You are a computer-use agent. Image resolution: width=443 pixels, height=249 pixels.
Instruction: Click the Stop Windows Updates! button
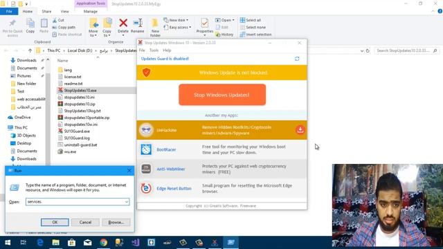(x=222, y=95)
